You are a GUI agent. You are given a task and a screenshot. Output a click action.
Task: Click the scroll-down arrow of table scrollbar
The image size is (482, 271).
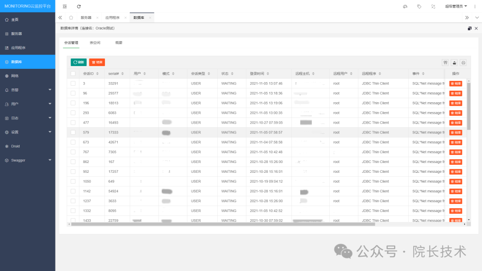click(x=469, y=220)
